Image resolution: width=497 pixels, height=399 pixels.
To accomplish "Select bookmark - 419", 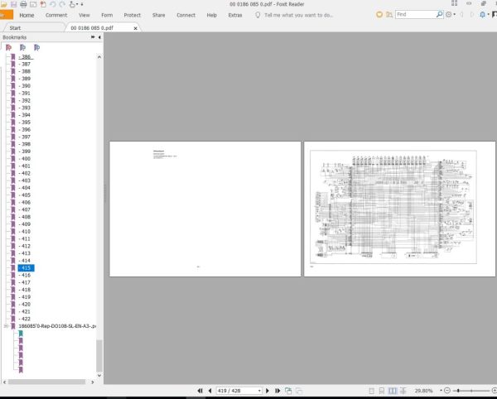I will click(25, 297).
